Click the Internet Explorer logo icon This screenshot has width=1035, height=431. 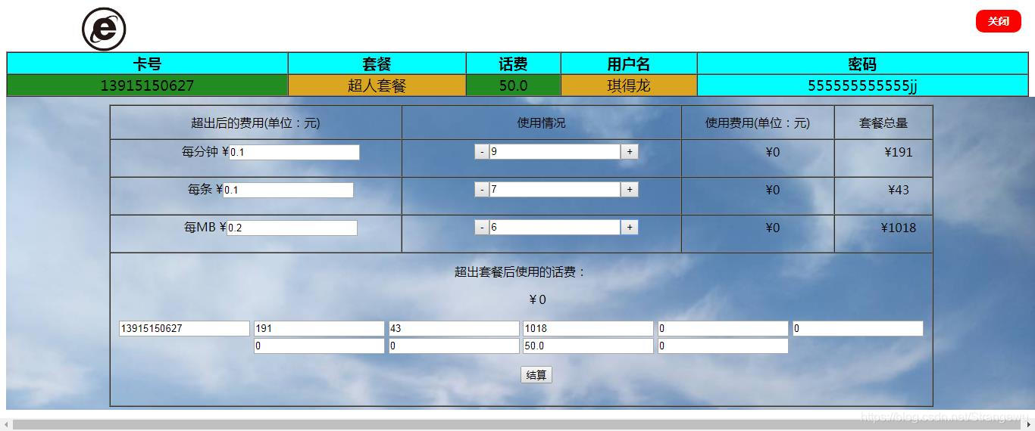coord(104,29)
